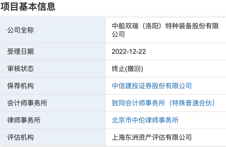Open the 致同会计师事务所 accounting firm link
The image size is (226, 147).
[163, 103]
